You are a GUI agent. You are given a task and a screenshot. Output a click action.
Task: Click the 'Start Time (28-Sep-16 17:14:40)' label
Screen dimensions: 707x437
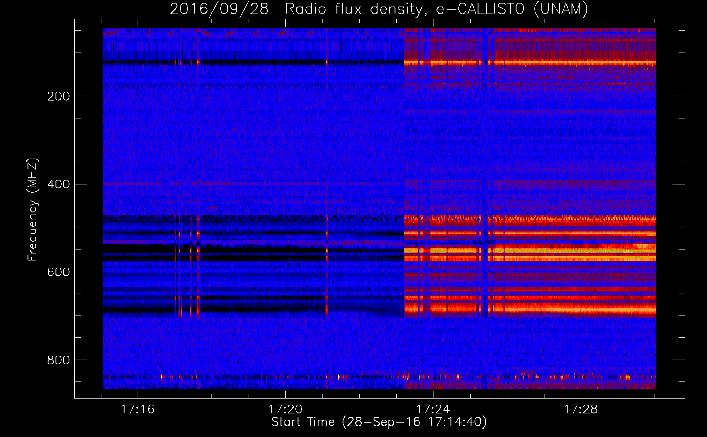tap(379, 422)
